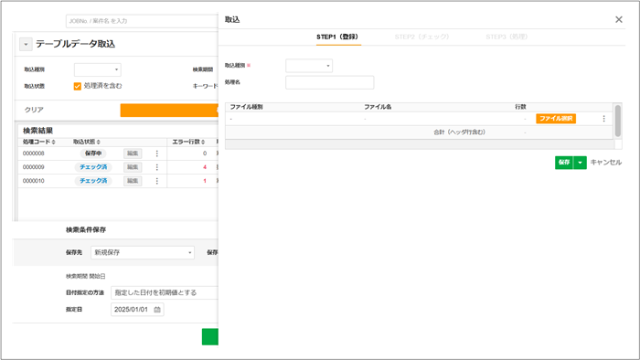Click the ファイル種別 column header
This screenshot has width=640, height=360.
pyautogui.click(x=246, y=107)
